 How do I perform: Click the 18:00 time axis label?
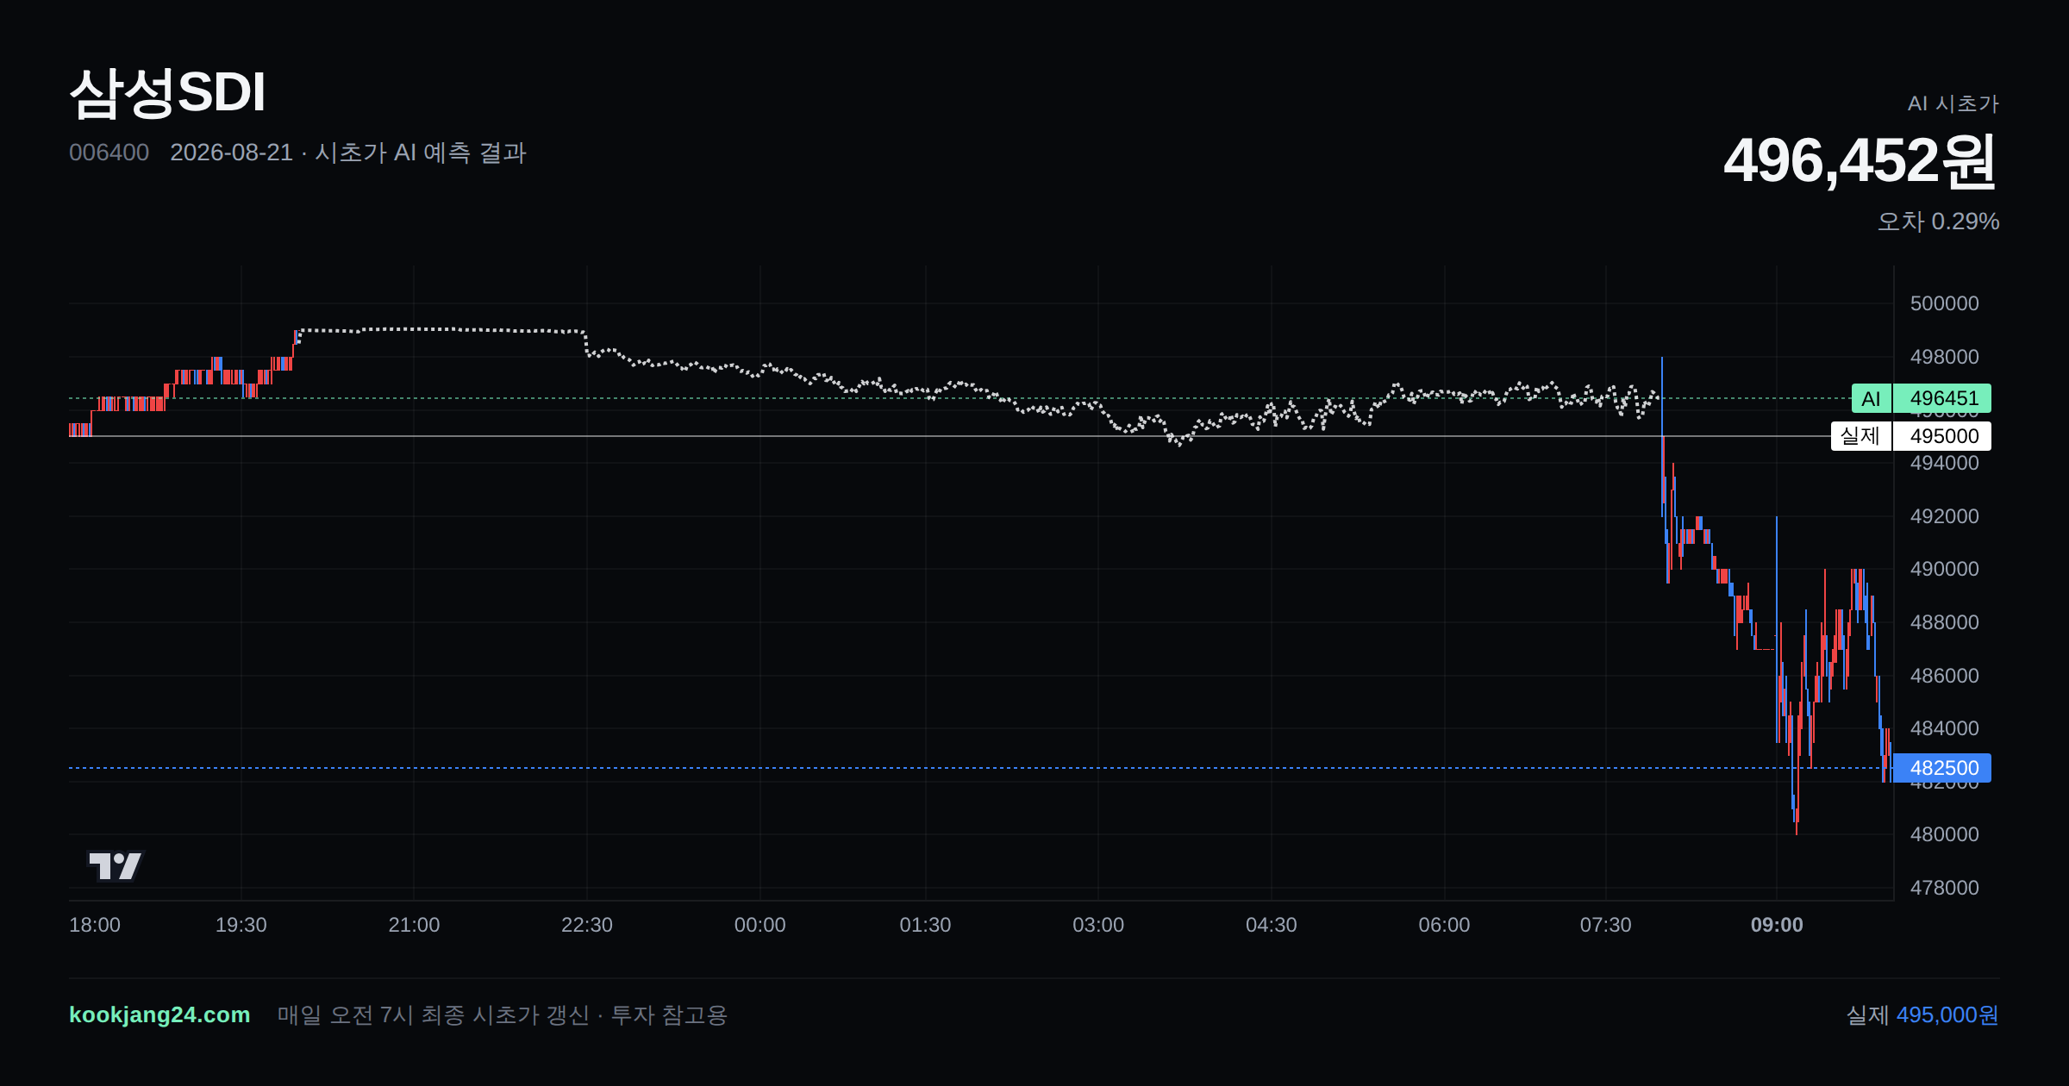95,925
